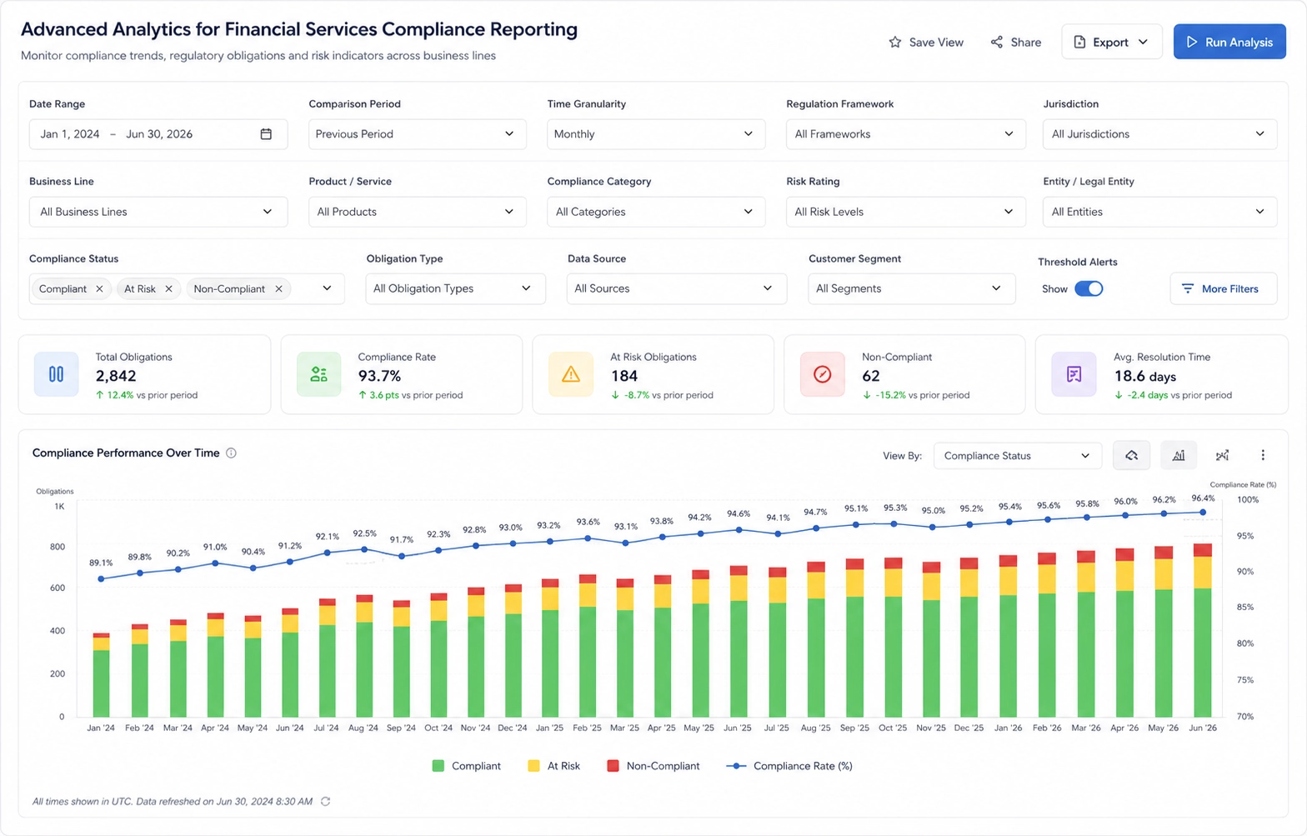This screenshot has height=836, width=1307.
Task: Toggle the At Risk legend swatch
Action: [x=533, y=766]
